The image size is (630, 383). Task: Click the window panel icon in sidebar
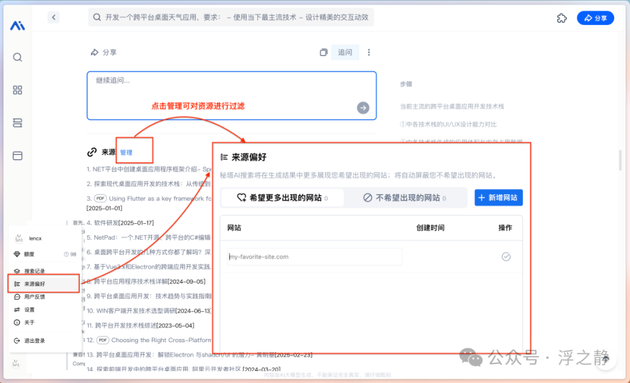point(17,156)
